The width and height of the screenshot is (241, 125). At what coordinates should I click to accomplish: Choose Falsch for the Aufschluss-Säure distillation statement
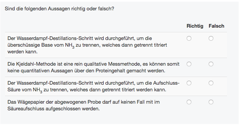click(211, 83)
